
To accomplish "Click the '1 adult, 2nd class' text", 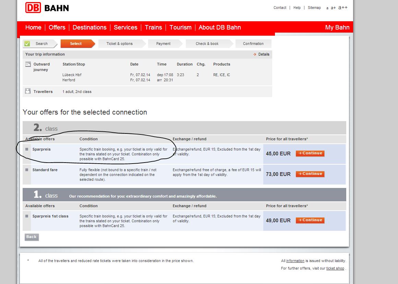I will pyautogui.click(x=77, y=92).
